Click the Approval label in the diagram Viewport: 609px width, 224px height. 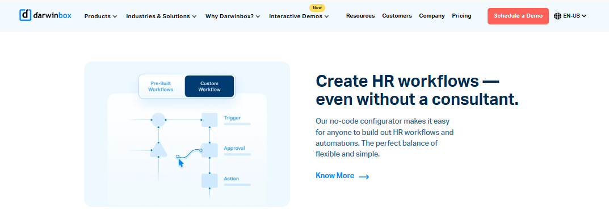234,149
